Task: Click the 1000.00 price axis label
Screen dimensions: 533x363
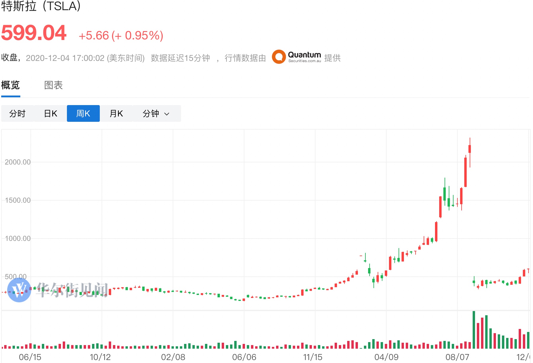Action: tap(18, 239)
